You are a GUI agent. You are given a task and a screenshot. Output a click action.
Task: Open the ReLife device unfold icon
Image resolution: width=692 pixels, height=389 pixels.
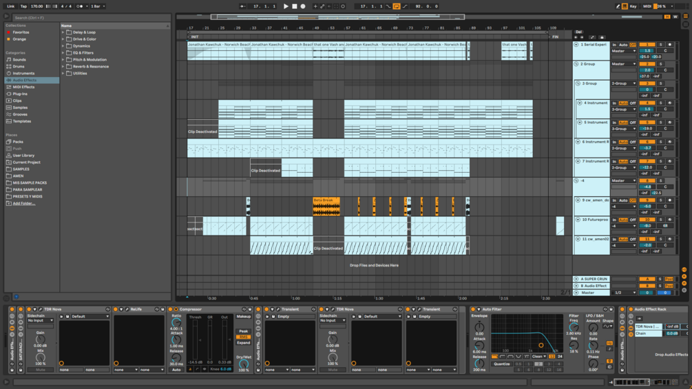coord(121,309)
